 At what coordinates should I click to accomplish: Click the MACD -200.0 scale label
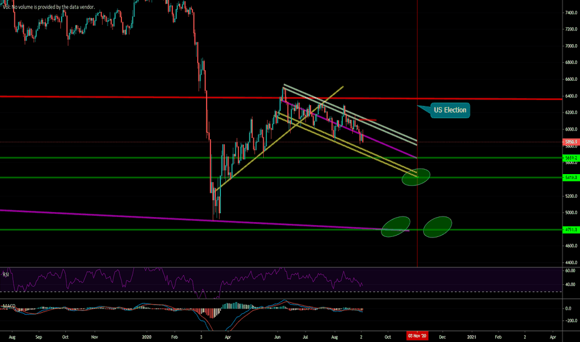click(571, 321)
